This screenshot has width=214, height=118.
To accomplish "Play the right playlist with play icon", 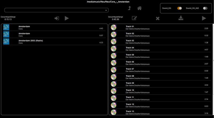I will click(204, 18).
